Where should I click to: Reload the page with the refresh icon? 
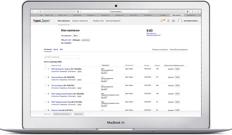(x=149, y=12)
